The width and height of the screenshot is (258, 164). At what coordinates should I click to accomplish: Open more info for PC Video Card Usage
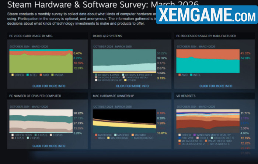49,86
